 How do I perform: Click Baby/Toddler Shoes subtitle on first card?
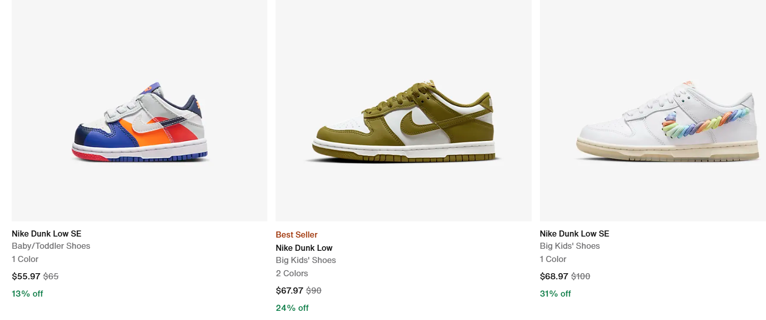[51, 246]
